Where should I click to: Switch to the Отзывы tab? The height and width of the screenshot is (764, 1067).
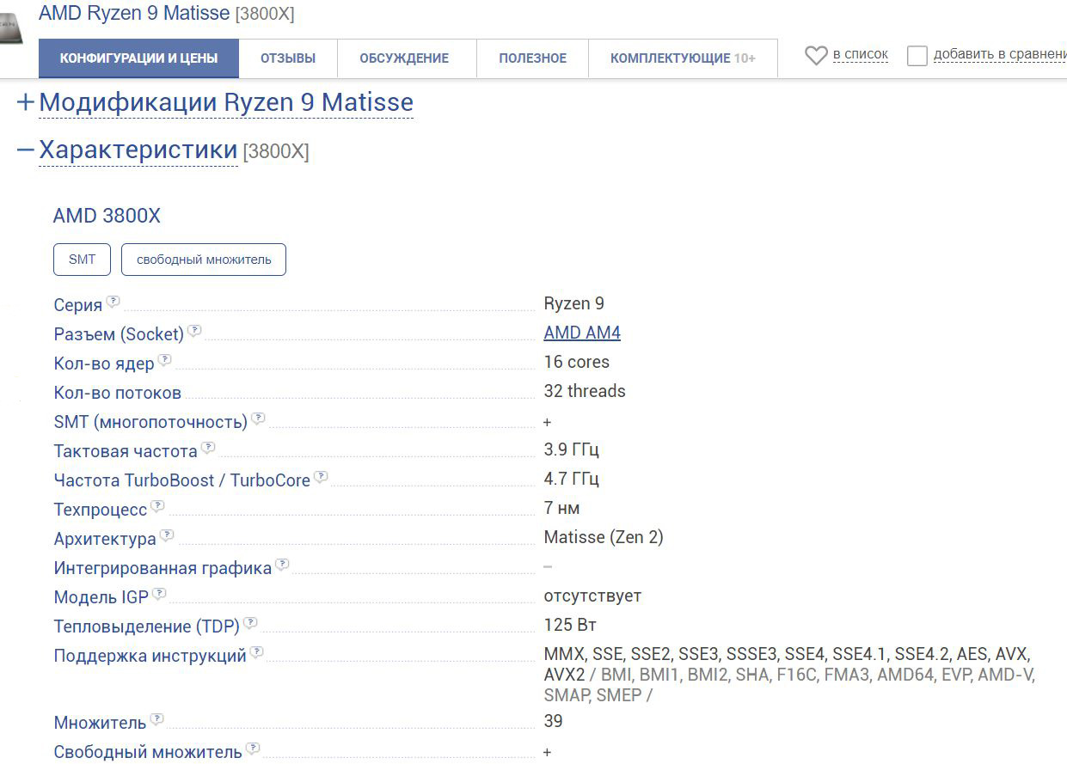pyautogui.click(x=288, y=58)
